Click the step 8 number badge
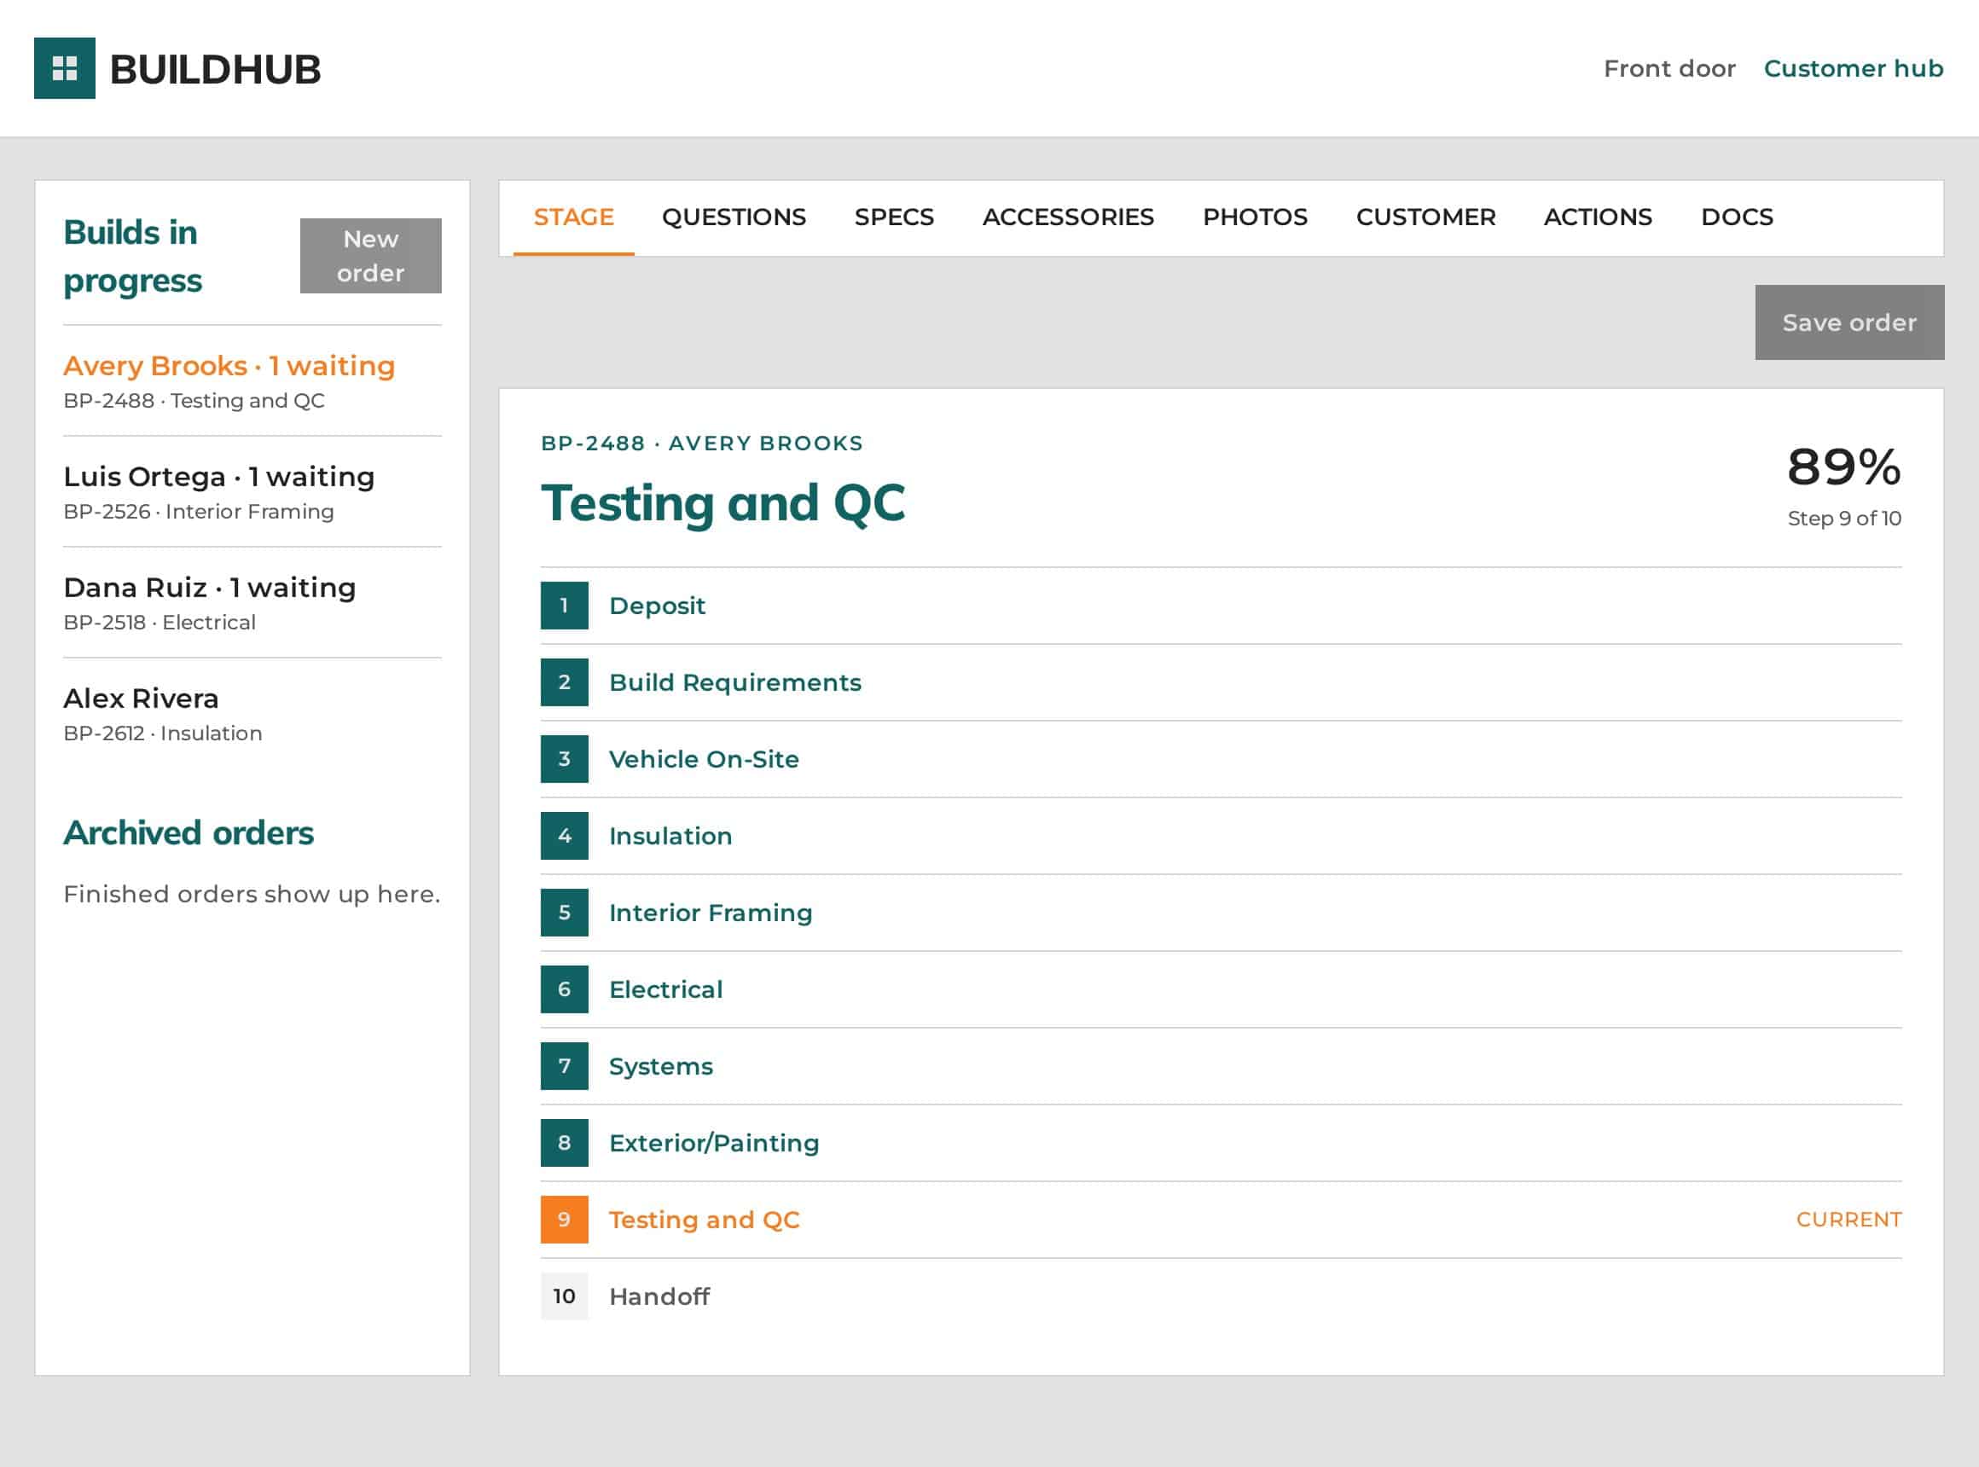The width and height of the screenshot is (1979, 1467). pos(564,1143)
